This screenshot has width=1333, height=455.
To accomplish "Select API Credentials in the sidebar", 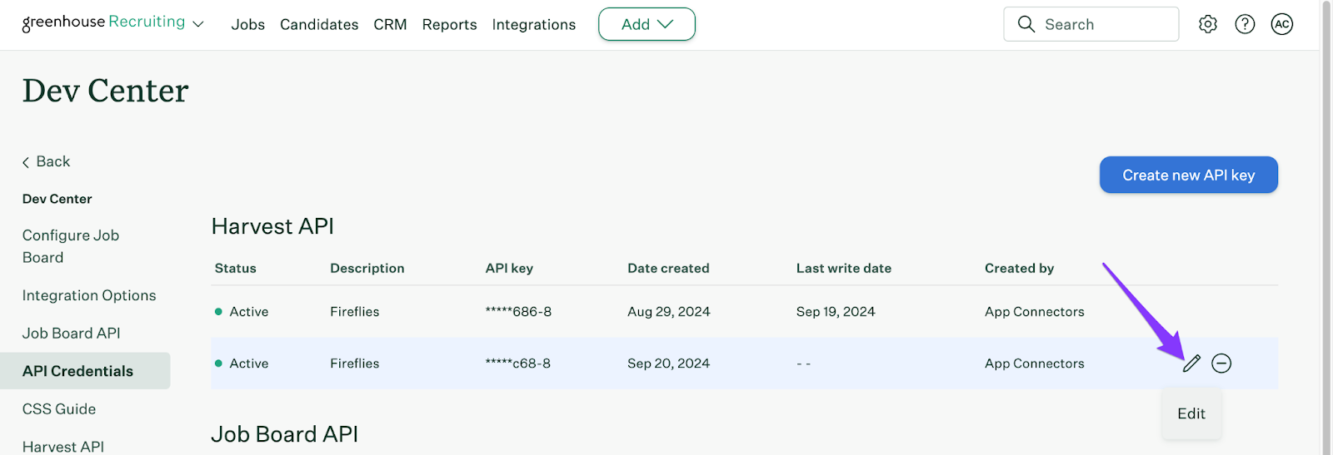I will (78, 371).
